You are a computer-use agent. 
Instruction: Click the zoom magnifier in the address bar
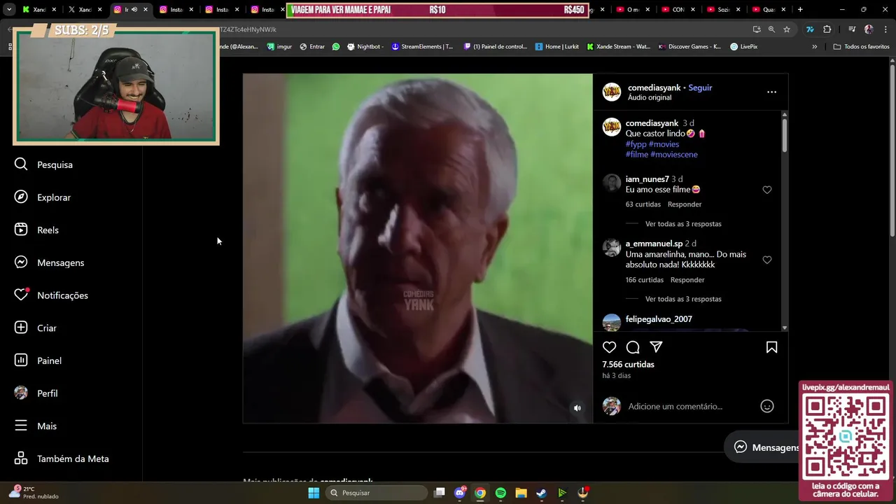click(x=771, y=29)
